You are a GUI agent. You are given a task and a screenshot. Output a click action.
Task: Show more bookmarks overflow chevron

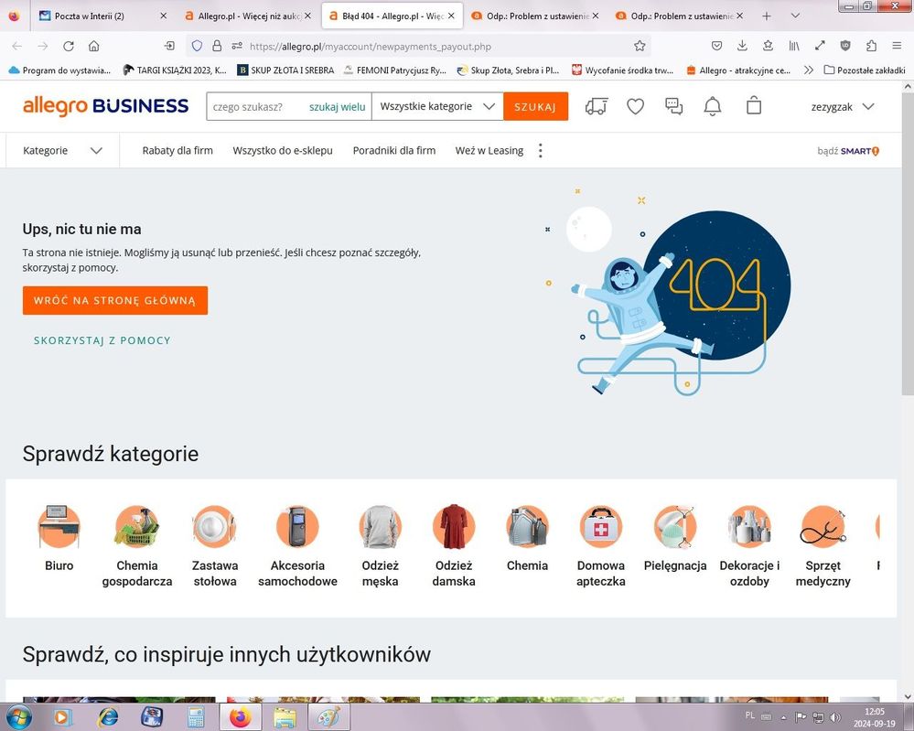tap(808, 70)
